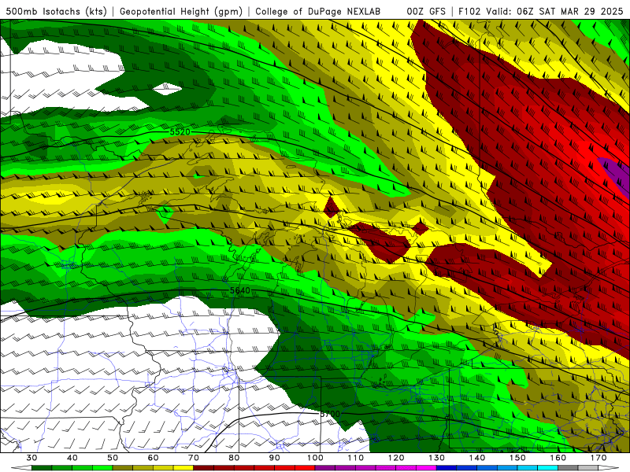Click the legend value 60

(153, 458)
